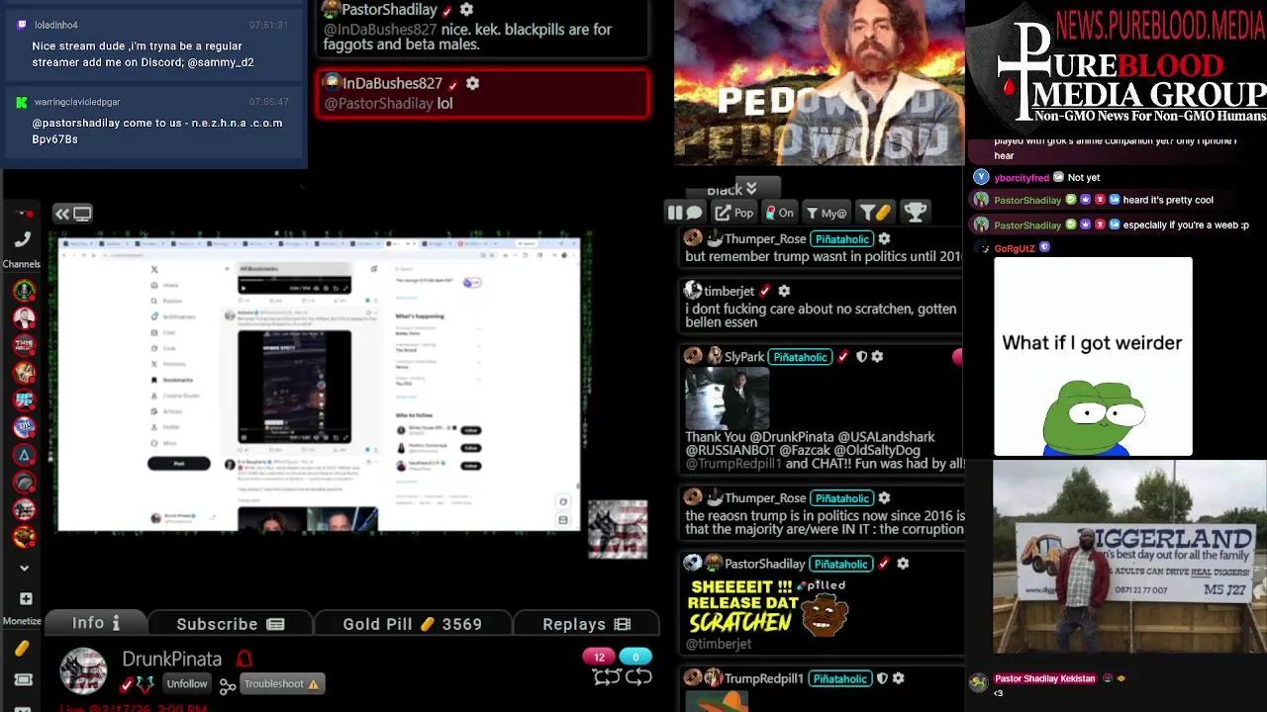
Task: Click the quote-repost arrows icon under 12
Action: tap(606, 676)
